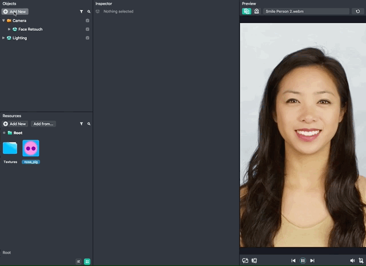Open the Objects panel filter
Screen dimensions: 366x266
point(81,11)
